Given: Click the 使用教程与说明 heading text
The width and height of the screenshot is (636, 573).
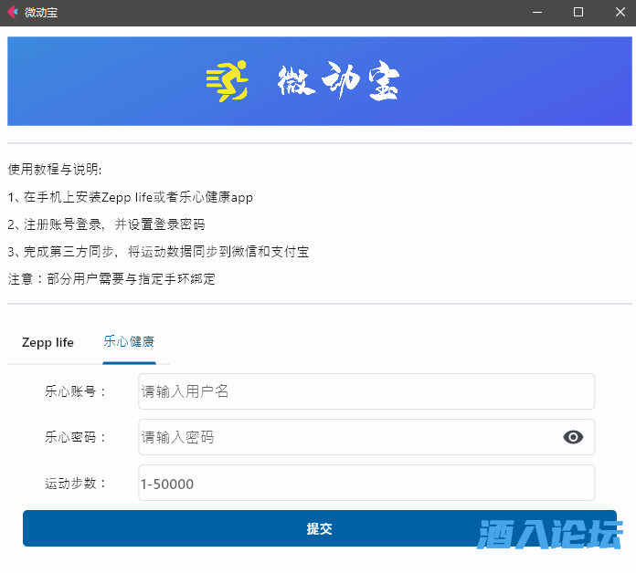Looking at the screenshot, I should tap(55, 170).
